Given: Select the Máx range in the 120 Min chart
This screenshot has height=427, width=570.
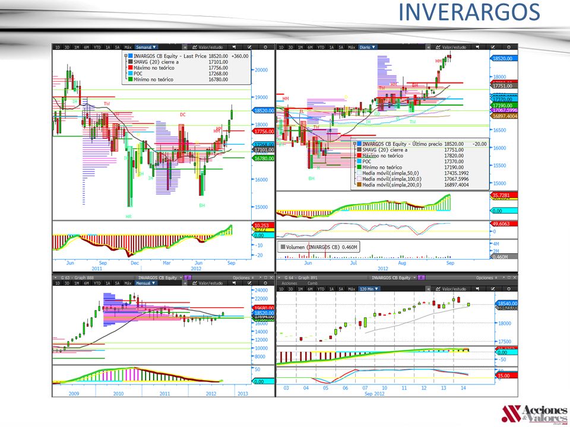Looking at the screenshot, I should [x=351, y=289].
